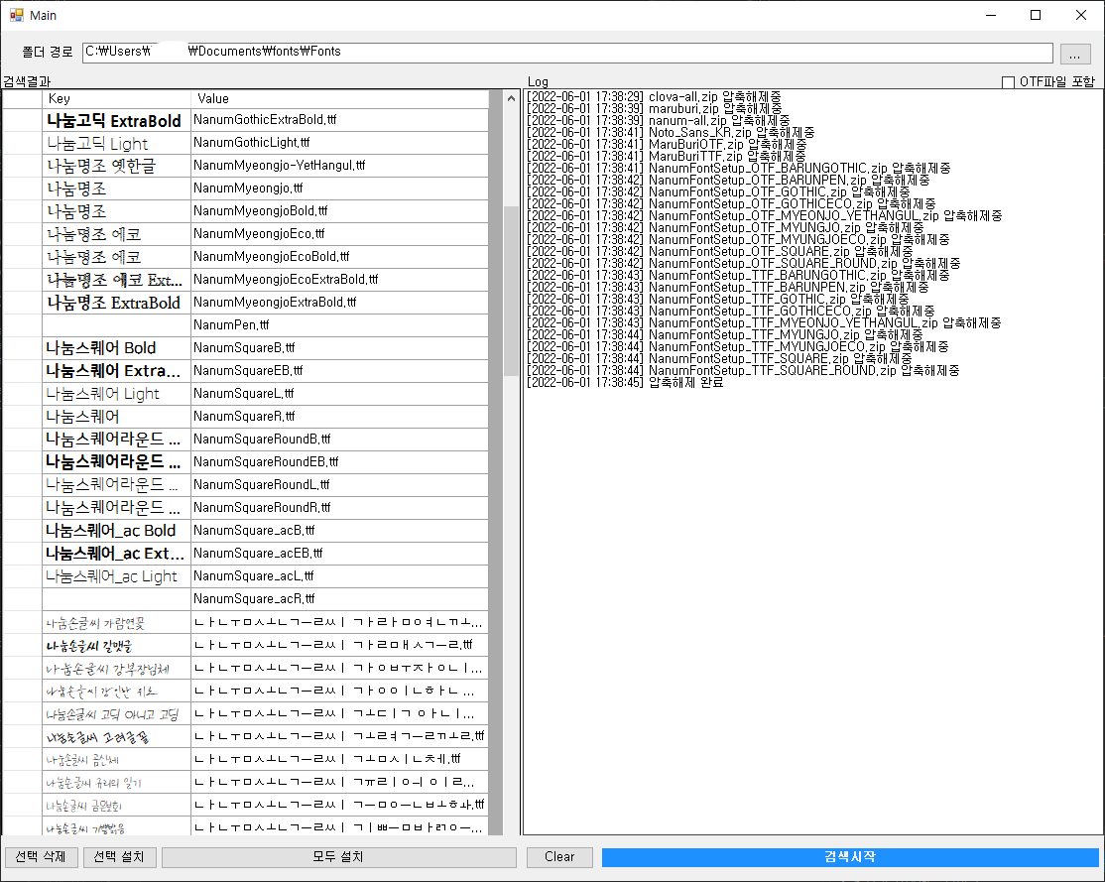The height and width of the screenshot is (882, 1105).
Task: Click the 선택 삭제 button
Action: 41,856
